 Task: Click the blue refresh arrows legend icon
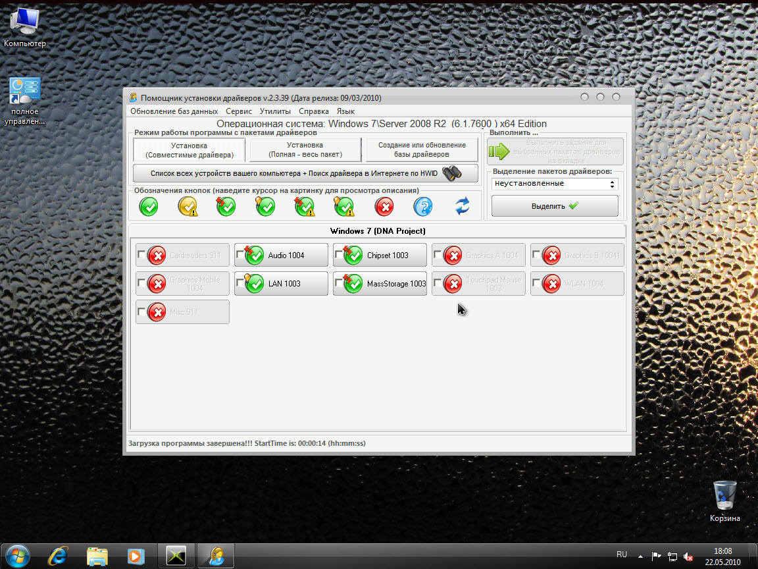pos(462,207)
